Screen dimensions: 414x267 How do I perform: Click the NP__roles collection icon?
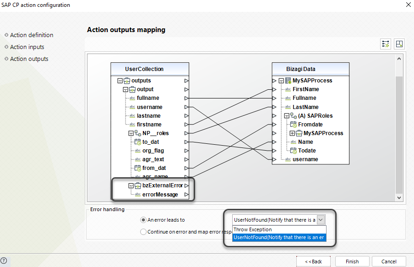137,133
